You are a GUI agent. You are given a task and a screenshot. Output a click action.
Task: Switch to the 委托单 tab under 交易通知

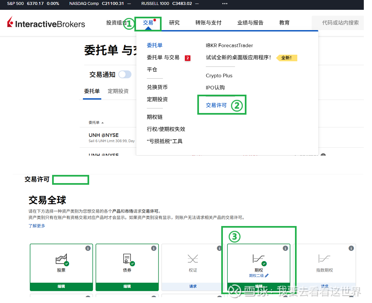coord(92,91)
